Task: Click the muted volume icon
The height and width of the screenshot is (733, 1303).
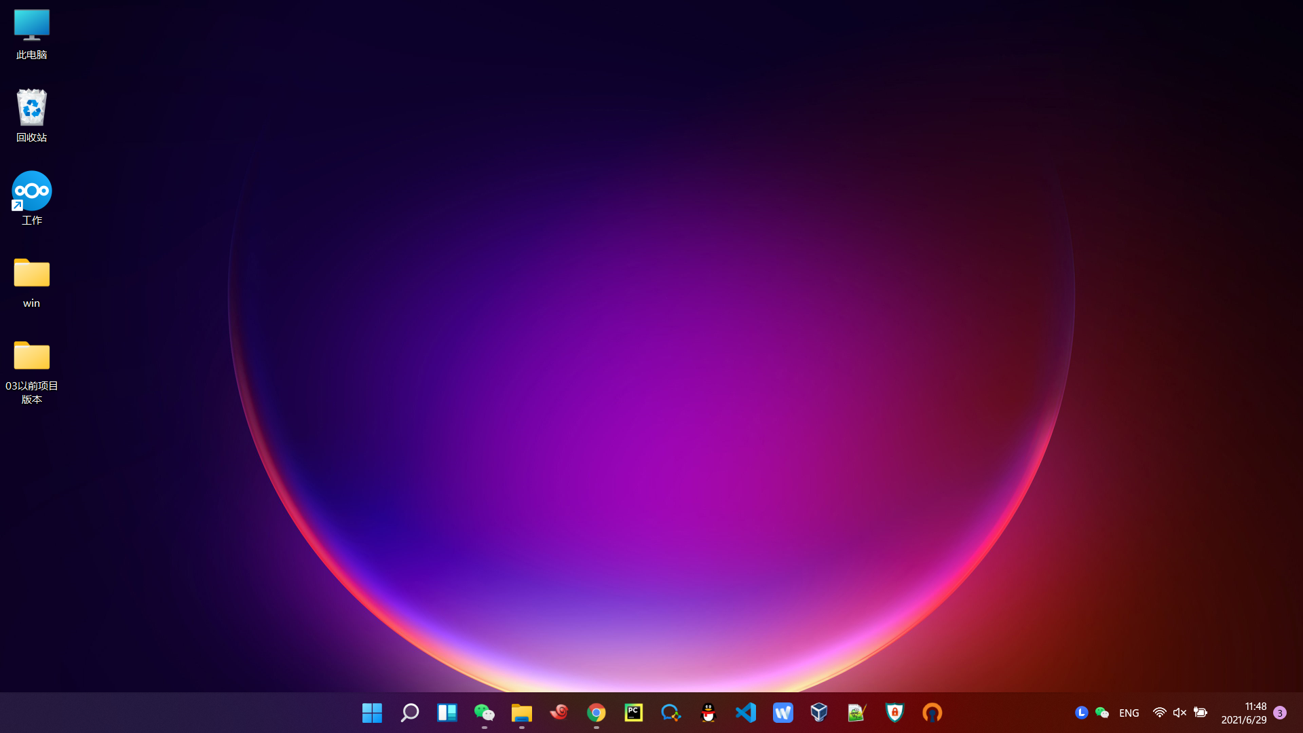Action: click(1179, 713)
